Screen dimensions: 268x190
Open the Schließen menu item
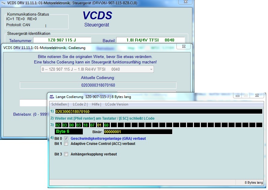tap(59, 104)
